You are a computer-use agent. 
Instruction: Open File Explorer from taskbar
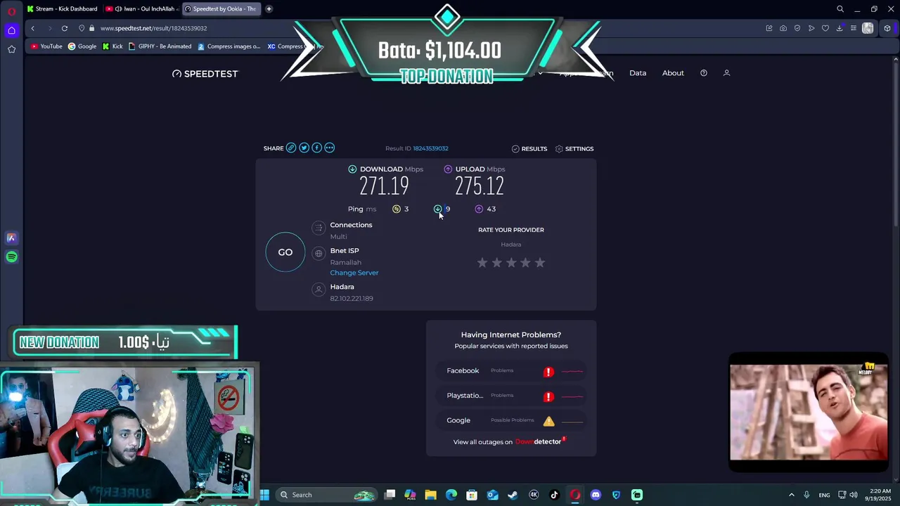(x=430, y=495)
